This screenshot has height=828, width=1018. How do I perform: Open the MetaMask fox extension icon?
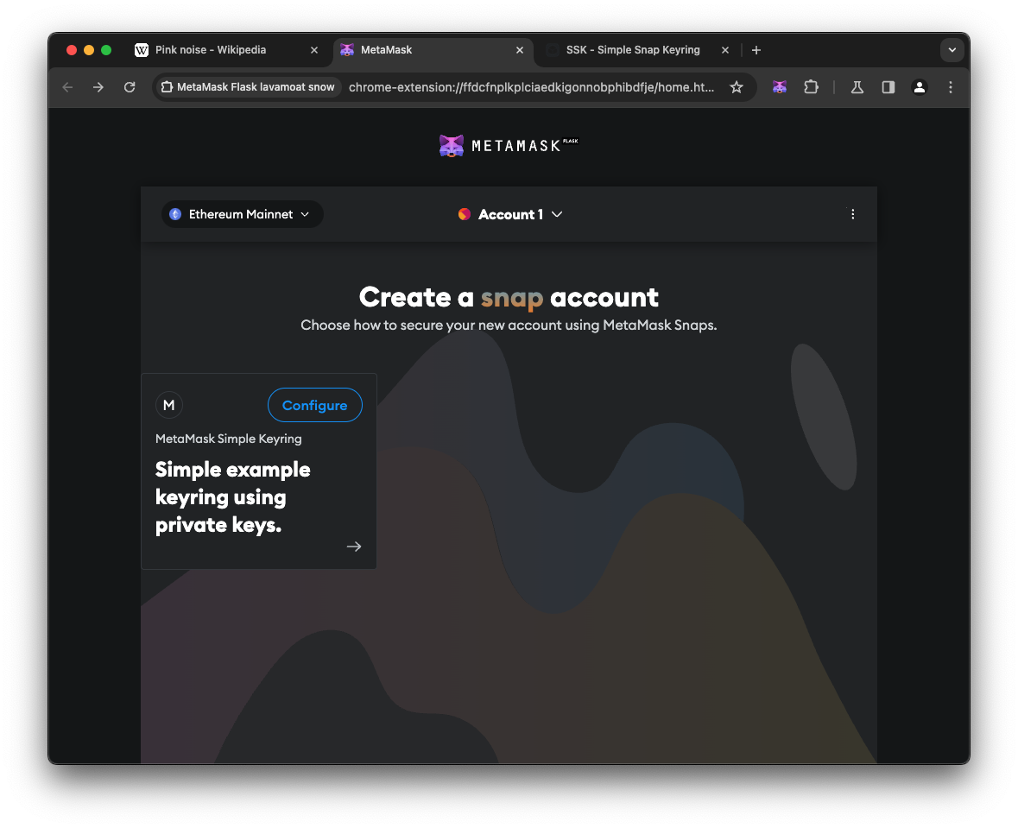click(780, 87)
